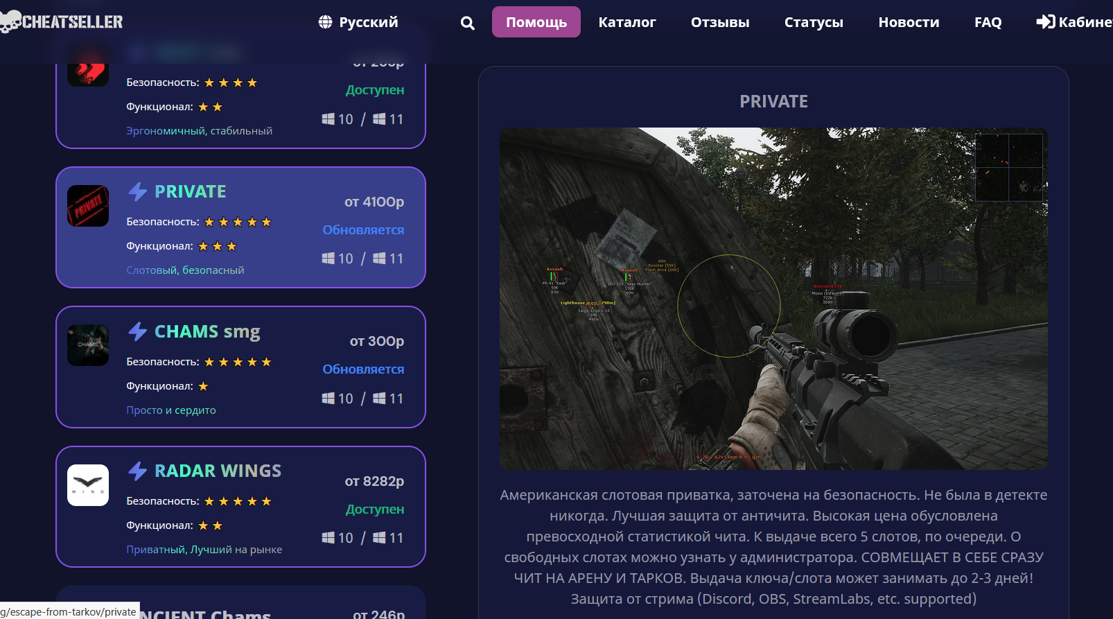This screenshot has height=619, width=1113.
Task: Click the red PRIVATE product icon
Action: pyautogui.click(x=88, y=206)
